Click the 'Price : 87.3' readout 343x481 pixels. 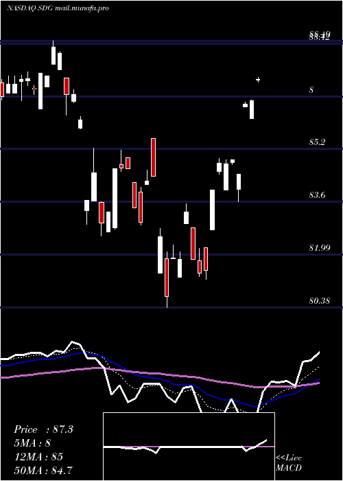click(43, 429)
